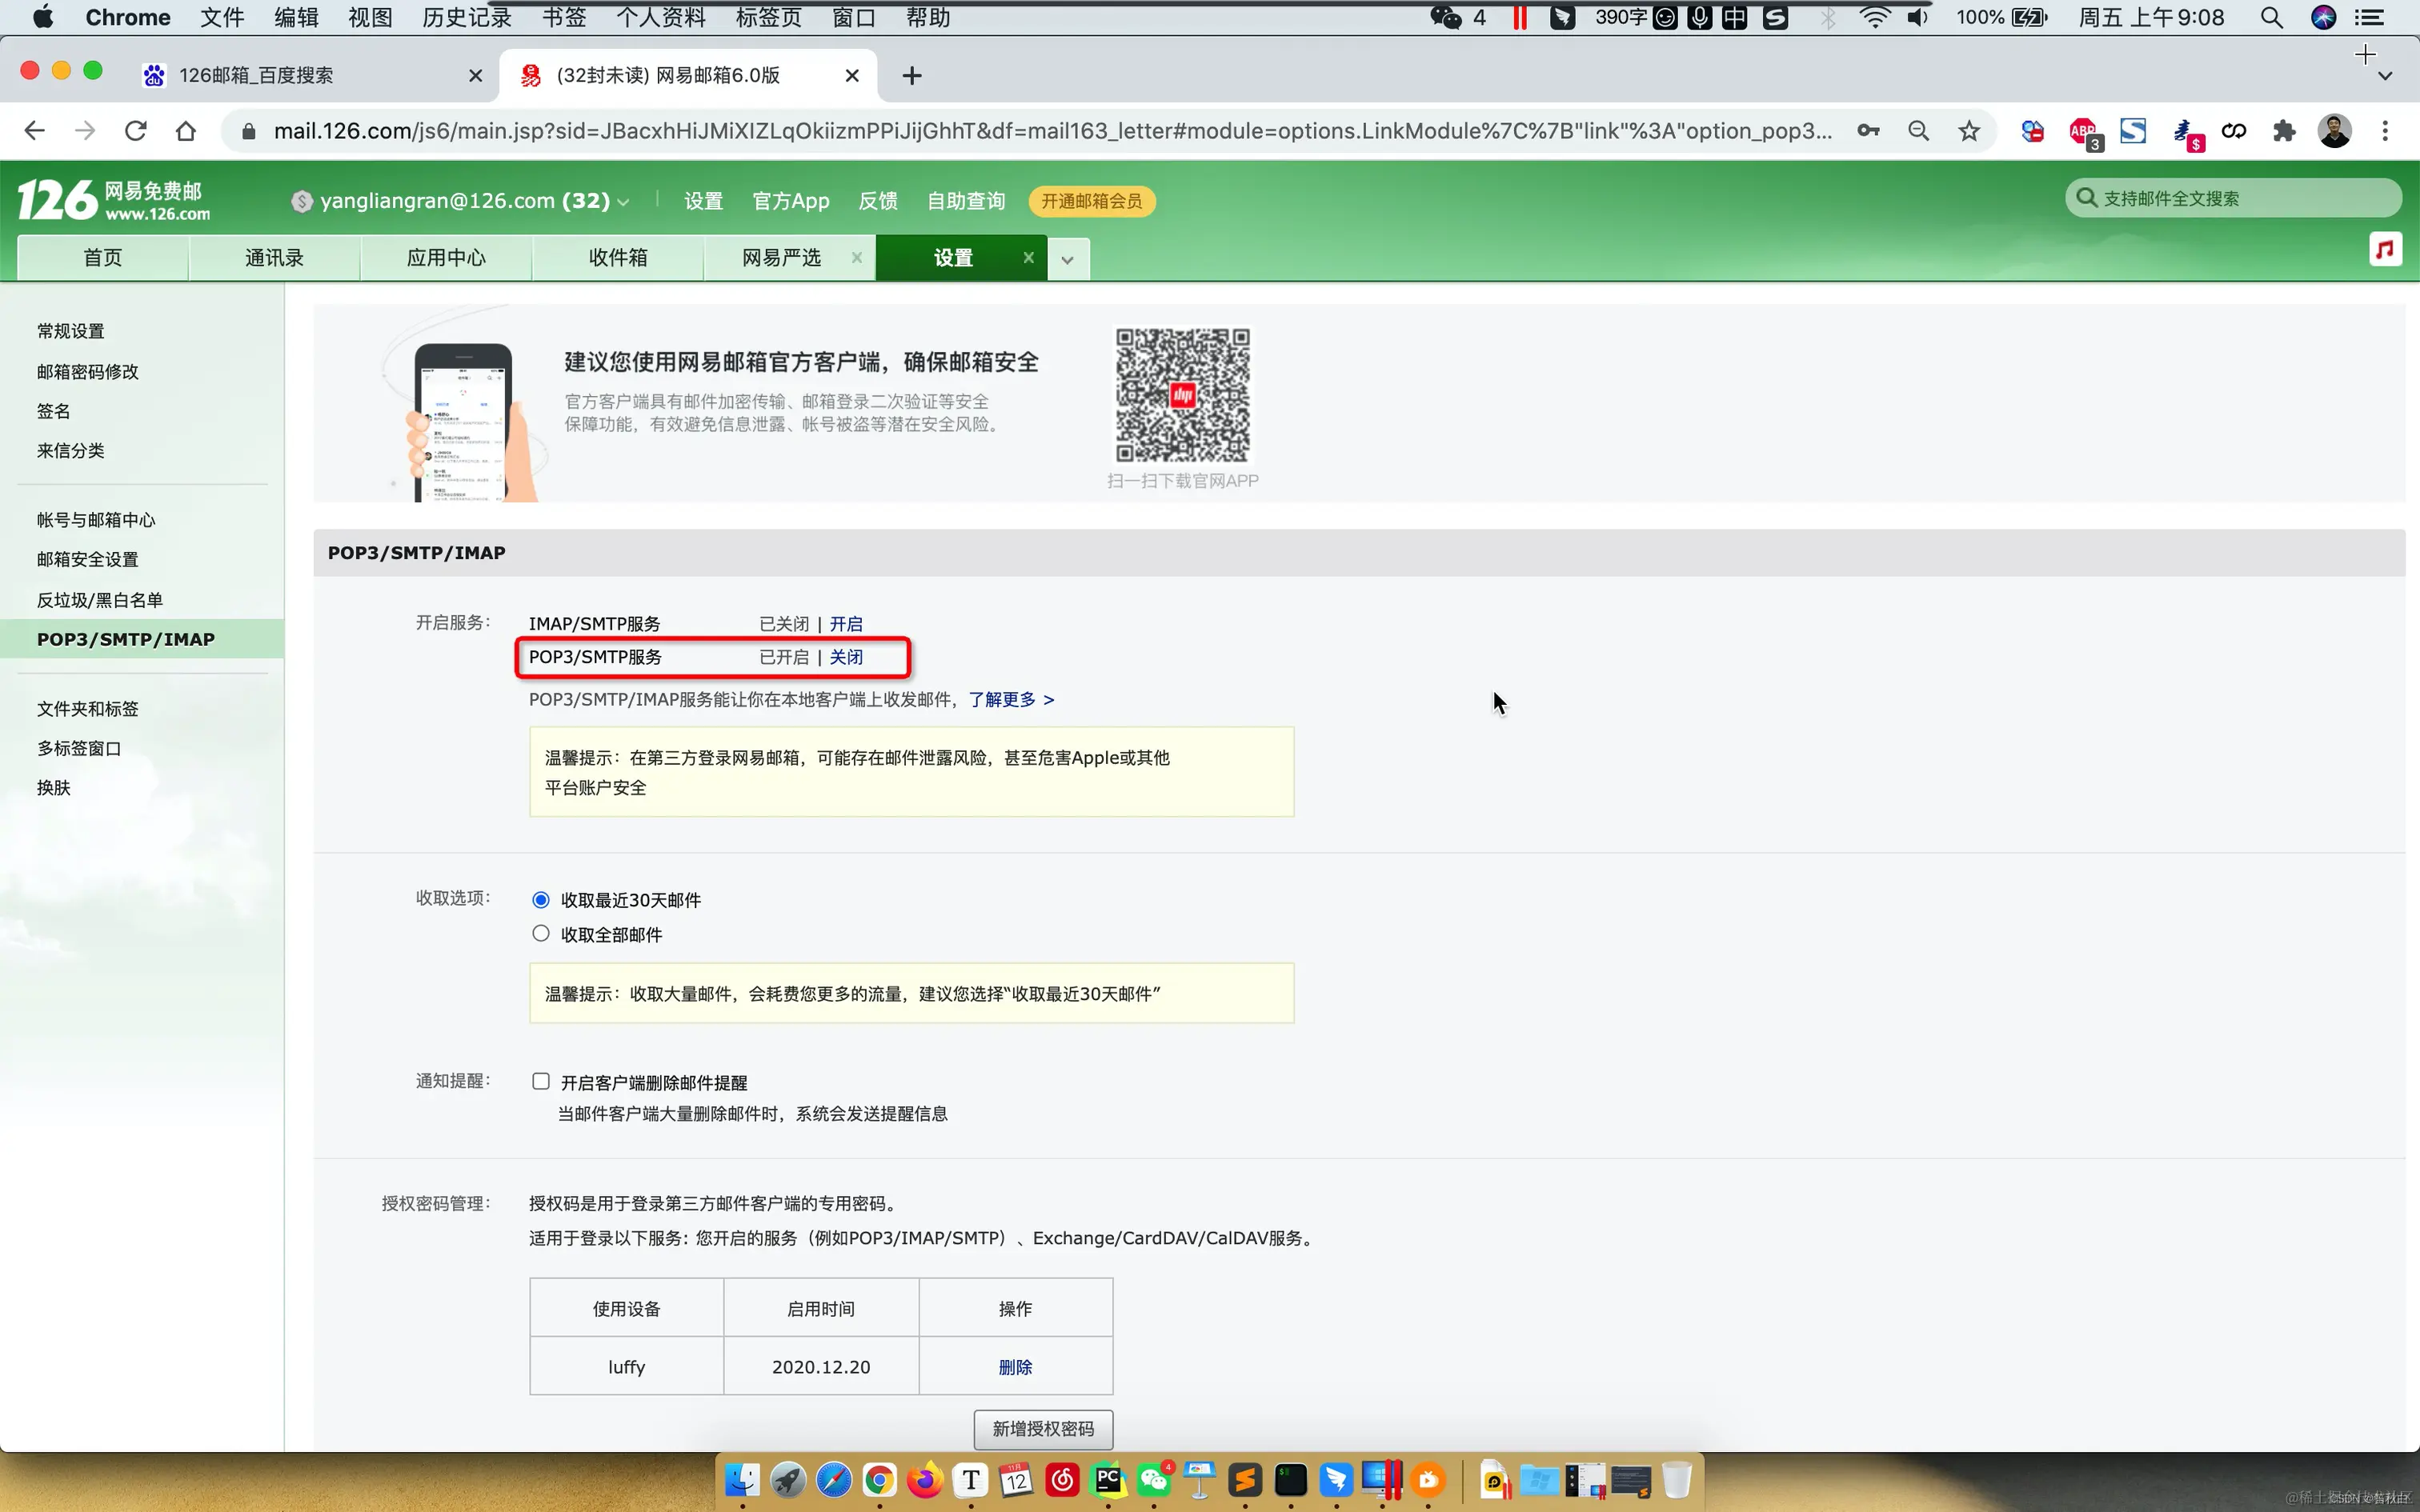Image resolution: width=2420 pixels, height=1512 pixels.
Task: Switch to the 收件箱 tab
Action: pos(617,258)
